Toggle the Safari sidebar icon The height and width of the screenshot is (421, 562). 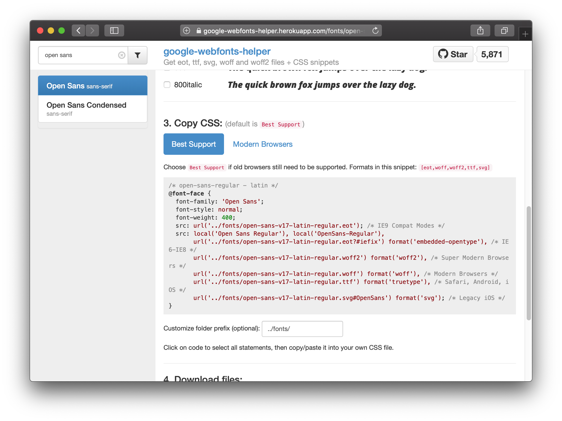[x=114, y=31]
